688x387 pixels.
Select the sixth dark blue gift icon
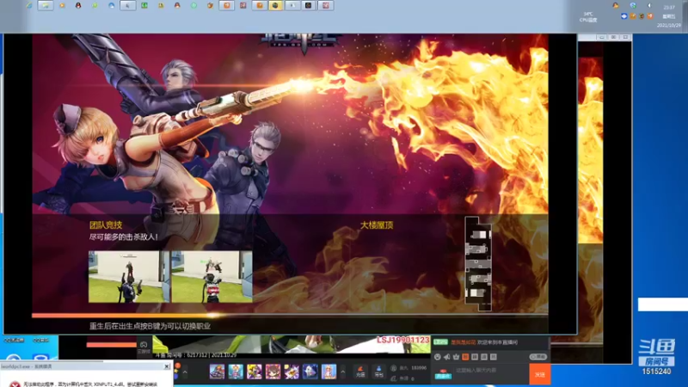click(310, 372)
